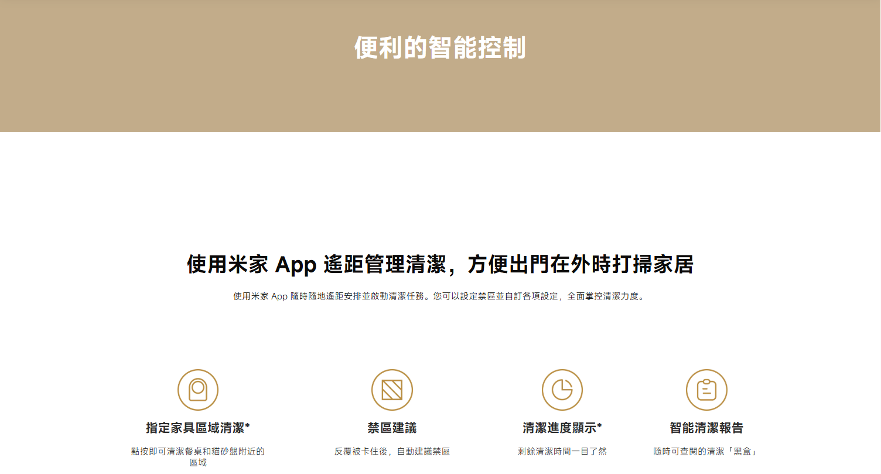Click the paragraph starting 使用米家 App 隨時隨地

(440, 296)
